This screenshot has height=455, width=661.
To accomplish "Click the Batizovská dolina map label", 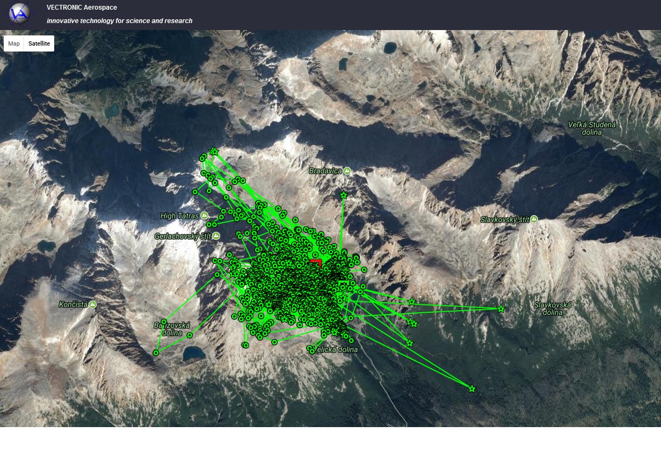I will [173, 329].
